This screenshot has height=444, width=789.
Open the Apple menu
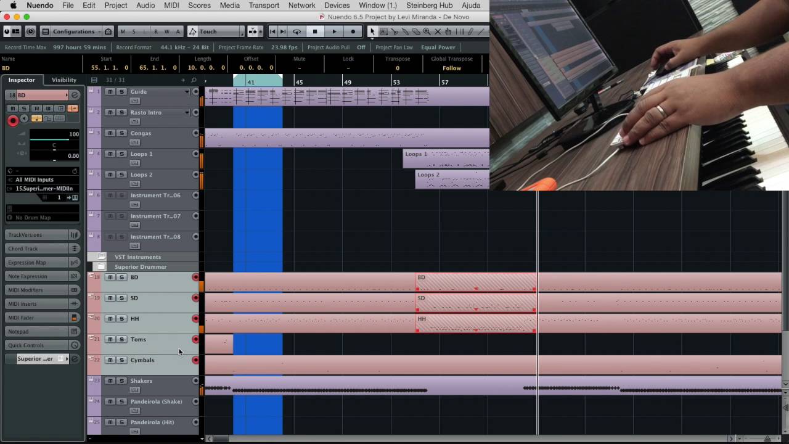(13, 6)
